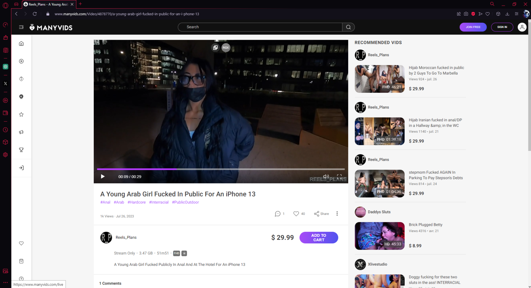Click the Share button
531x288 pixels.
point(321,214)
